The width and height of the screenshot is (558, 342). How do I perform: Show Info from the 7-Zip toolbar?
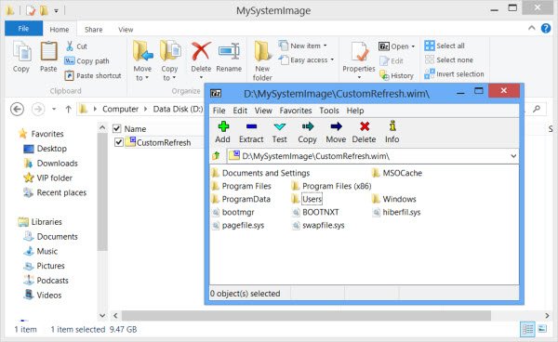coord(392,132)
